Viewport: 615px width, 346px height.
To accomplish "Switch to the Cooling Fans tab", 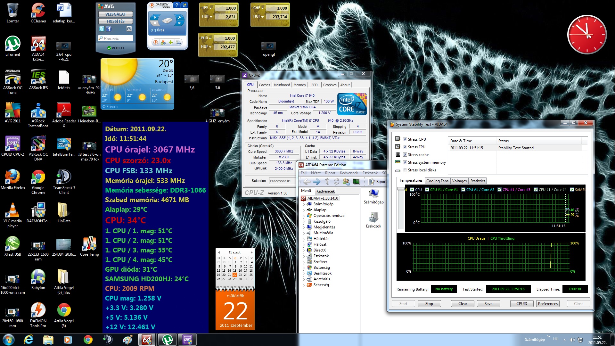I will click(x=437, y=181).
